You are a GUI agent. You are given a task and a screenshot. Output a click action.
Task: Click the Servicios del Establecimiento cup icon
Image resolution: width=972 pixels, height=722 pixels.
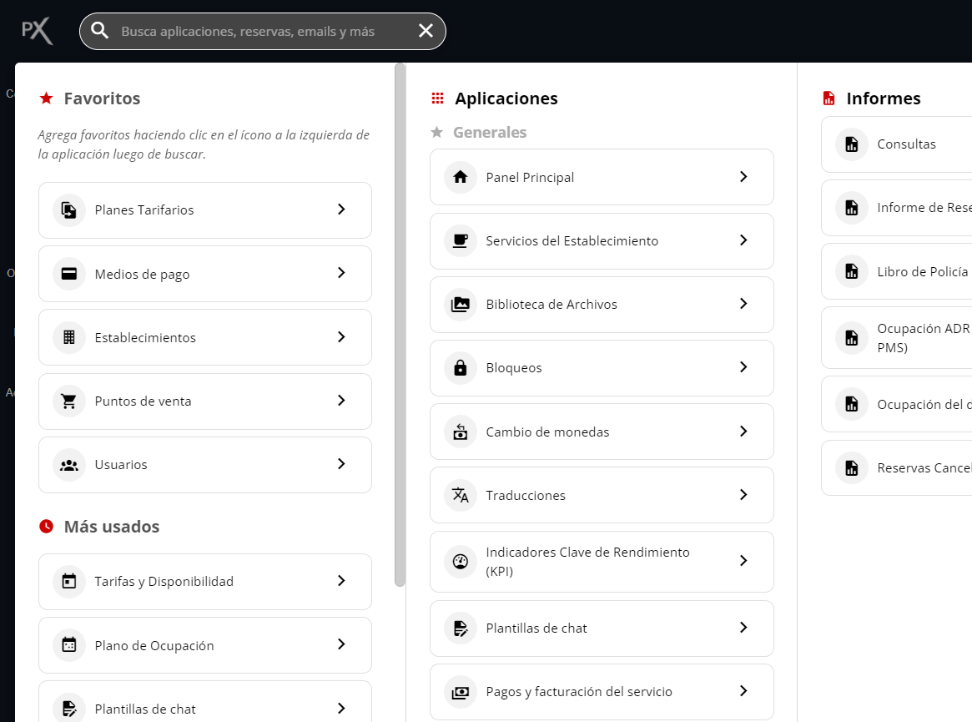[x=461, y=240]
